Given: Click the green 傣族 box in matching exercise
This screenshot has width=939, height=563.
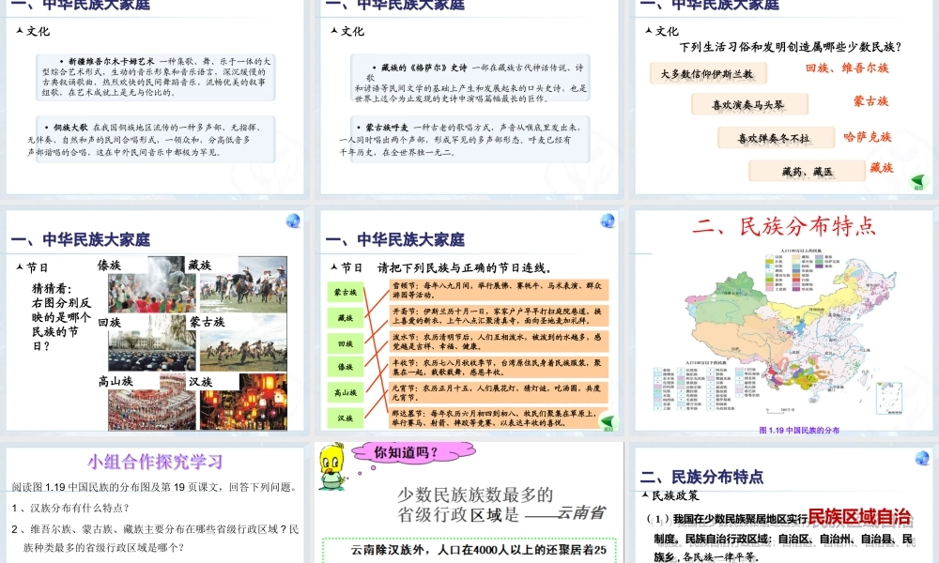Looking at the screenshot, I should (346, 367).
